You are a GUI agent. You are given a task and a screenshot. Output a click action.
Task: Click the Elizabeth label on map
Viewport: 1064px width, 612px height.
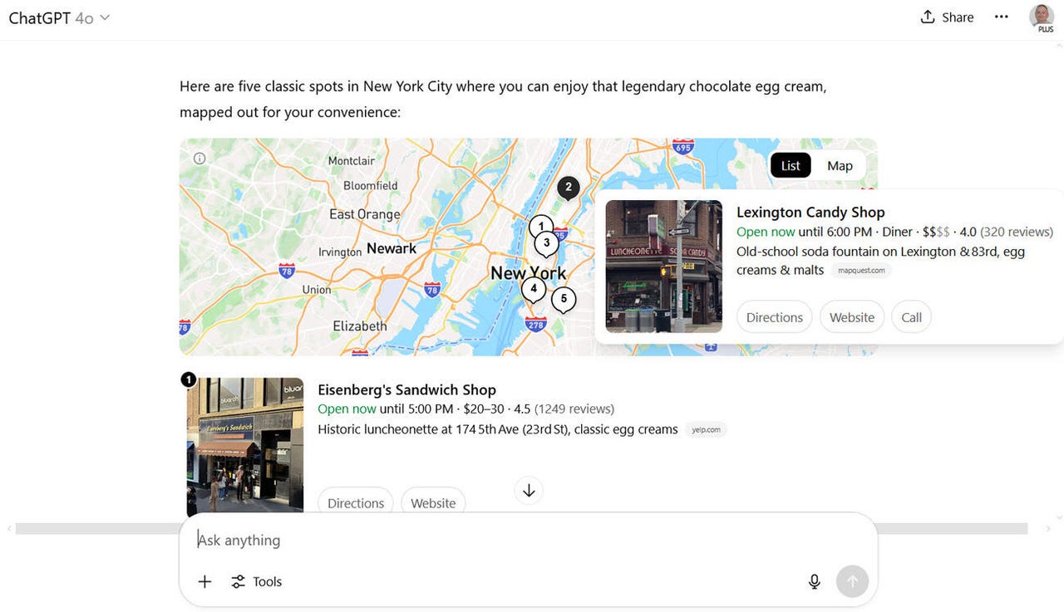tap(360, 326)
